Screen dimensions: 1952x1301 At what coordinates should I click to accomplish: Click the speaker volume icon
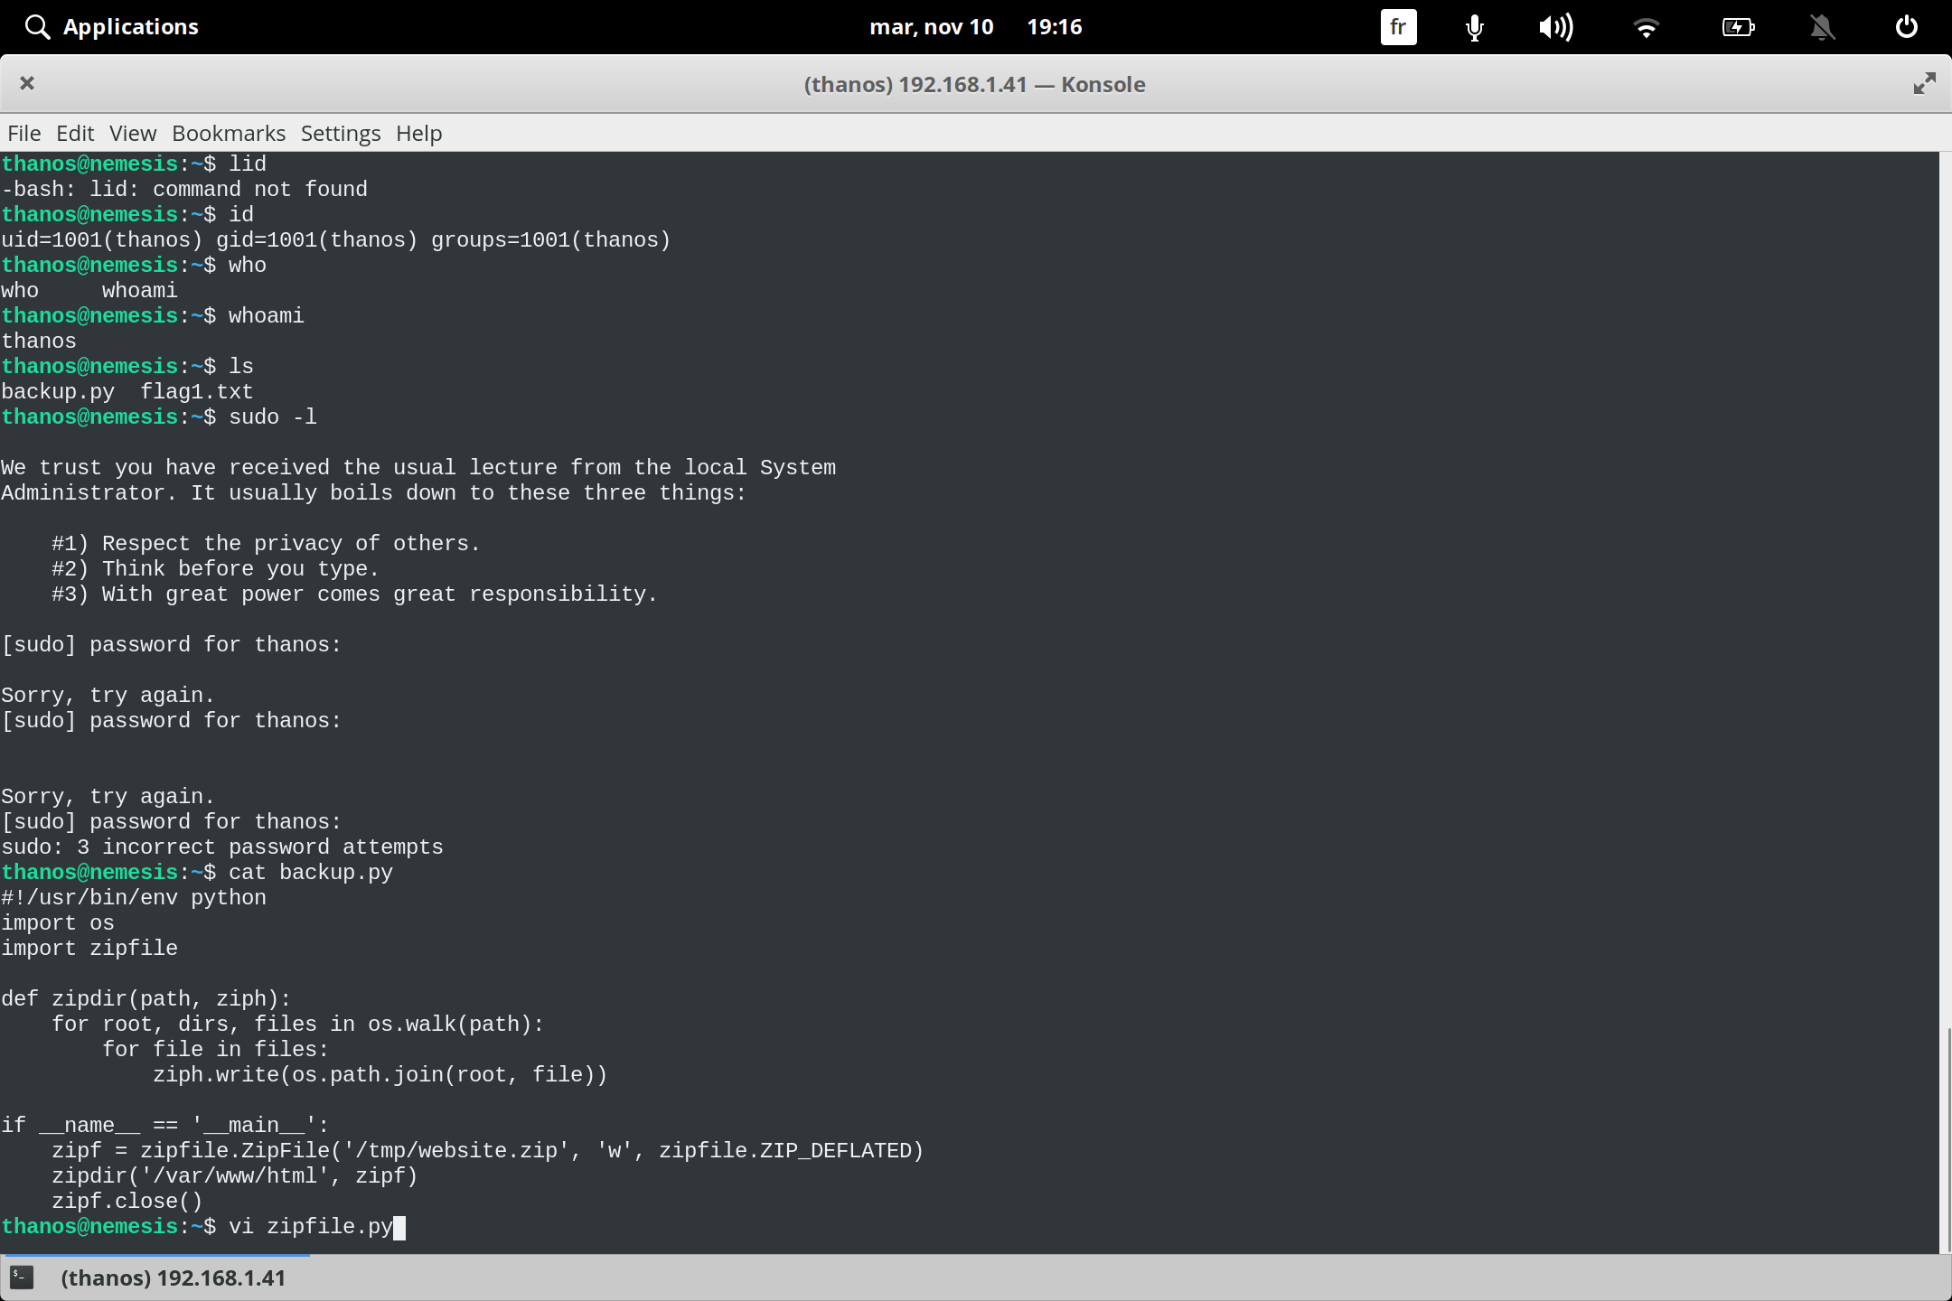[1556, 27]
